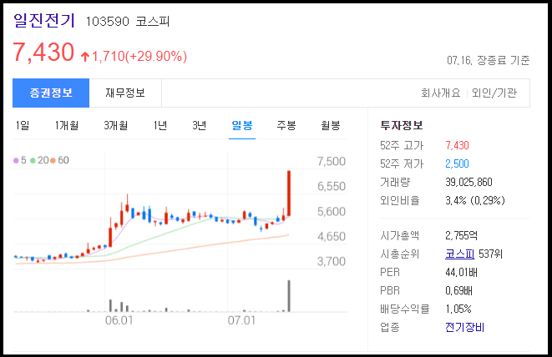Image resolution: width=552 pixels, height=357 pixels.
Task: Switch to 월봉 monthly candles
Action: (x=331, y=125)
